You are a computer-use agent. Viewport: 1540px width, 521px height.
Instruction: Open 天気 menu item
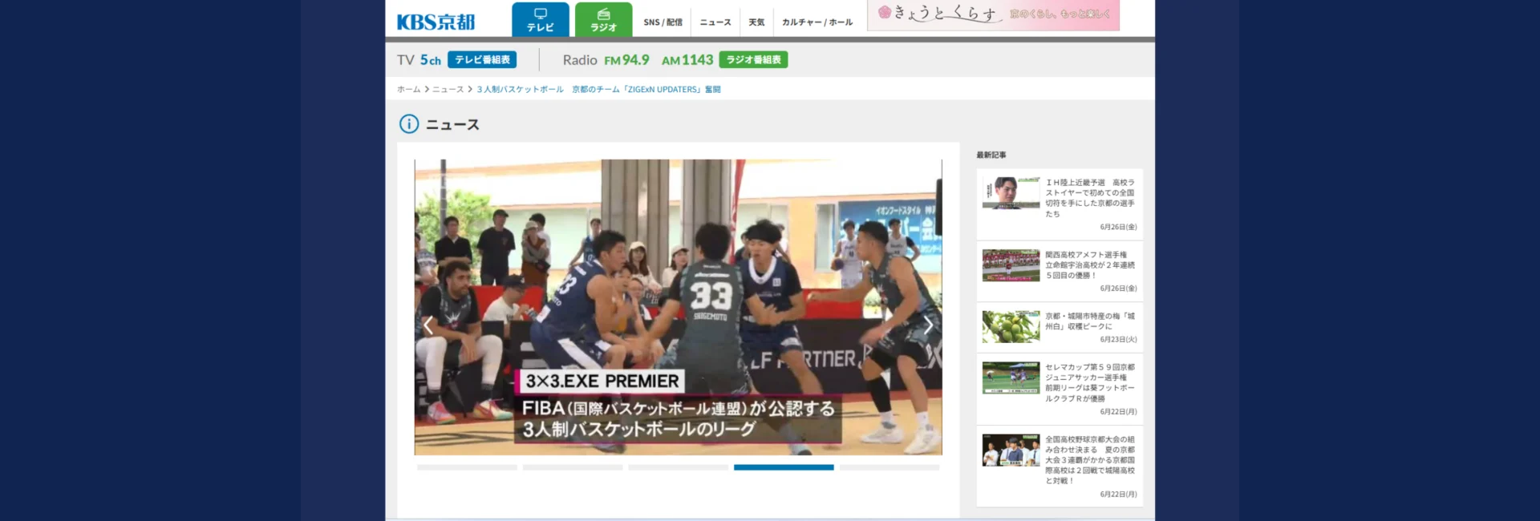[756, 22]
